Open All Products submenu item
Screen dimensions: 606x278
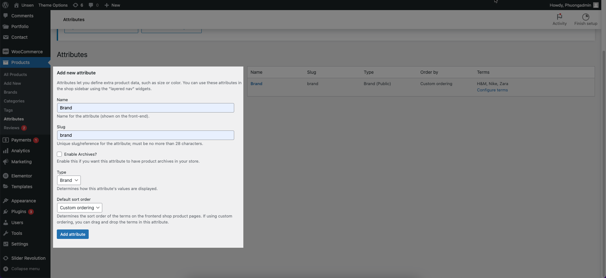pyautogui.click(x=15, y=74)
